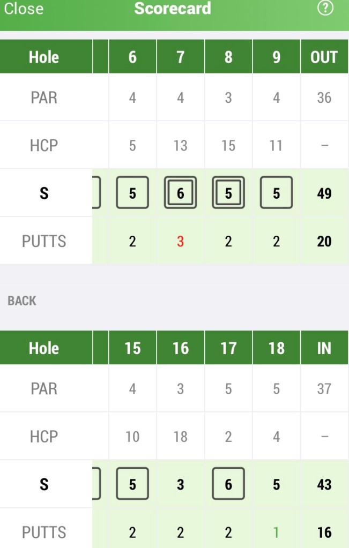
Task: Tap the double-bogey score on hole 7
Action: point(180,193)
